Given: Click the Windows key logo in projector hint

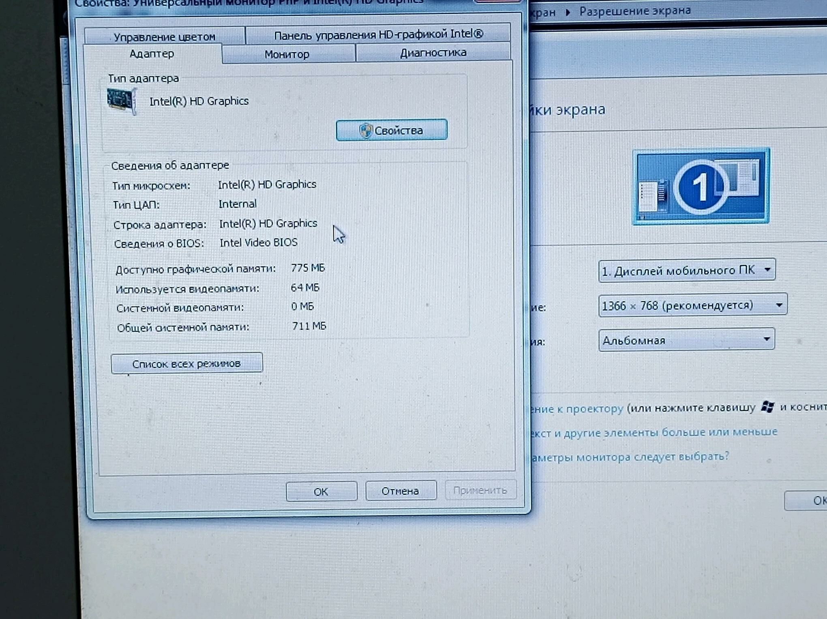Looking at the screenshot, I should pyautogui.click(x=767, y=406).
